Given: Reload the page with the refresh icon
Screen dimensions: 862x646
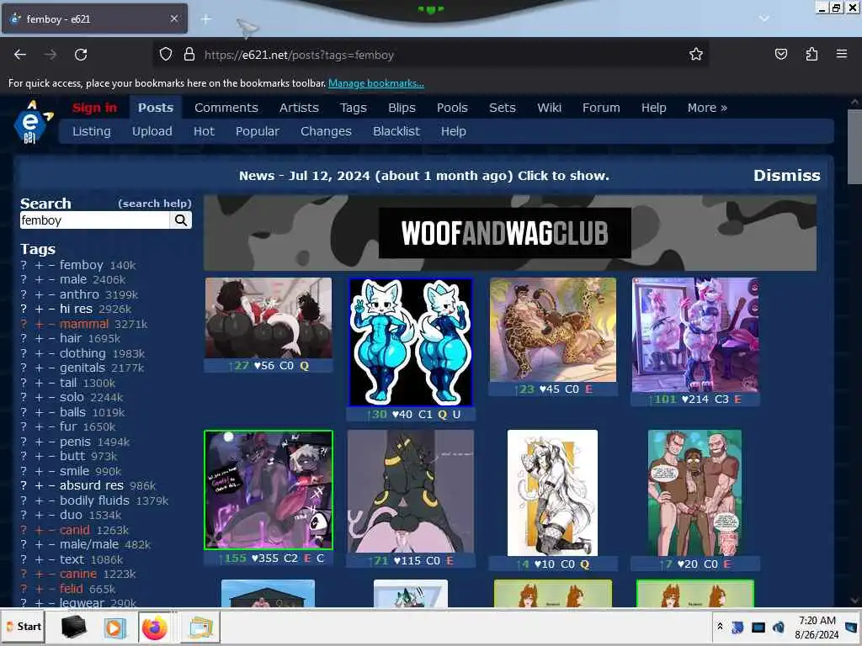Looking at the screenshot, I should tap(81, 55).
